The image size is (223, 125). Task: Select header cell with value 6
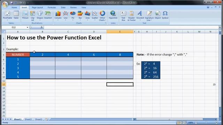[x=94, y=55]
